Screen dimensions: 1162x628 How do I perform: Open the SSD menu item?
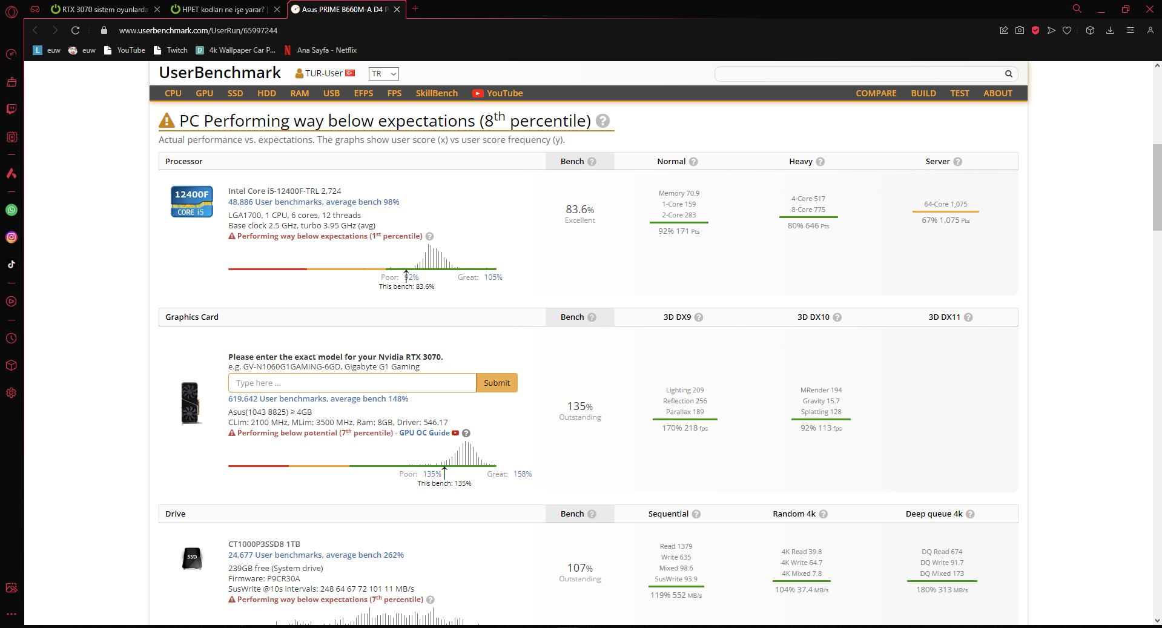[236, 93]
